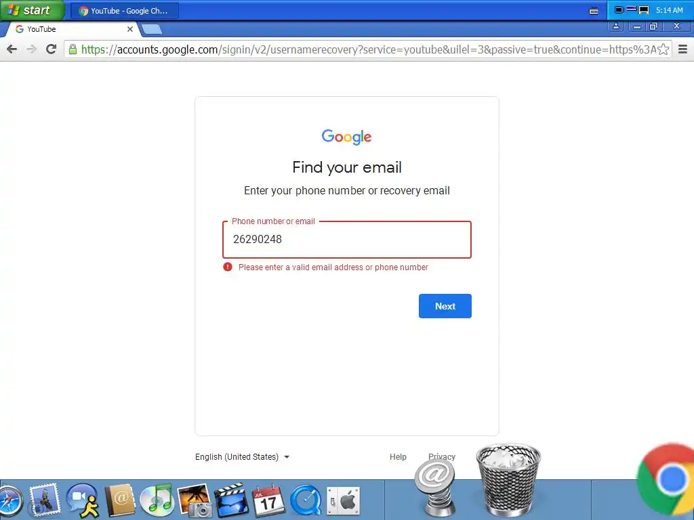Open the Trash wire basket

508,480
